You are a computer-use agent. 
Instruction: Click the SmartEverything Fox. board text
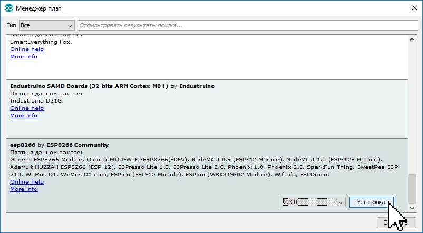point(41,42)
